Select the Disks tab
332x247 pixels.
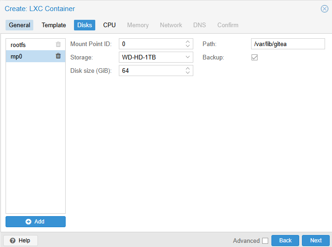[x=85, y=25]
